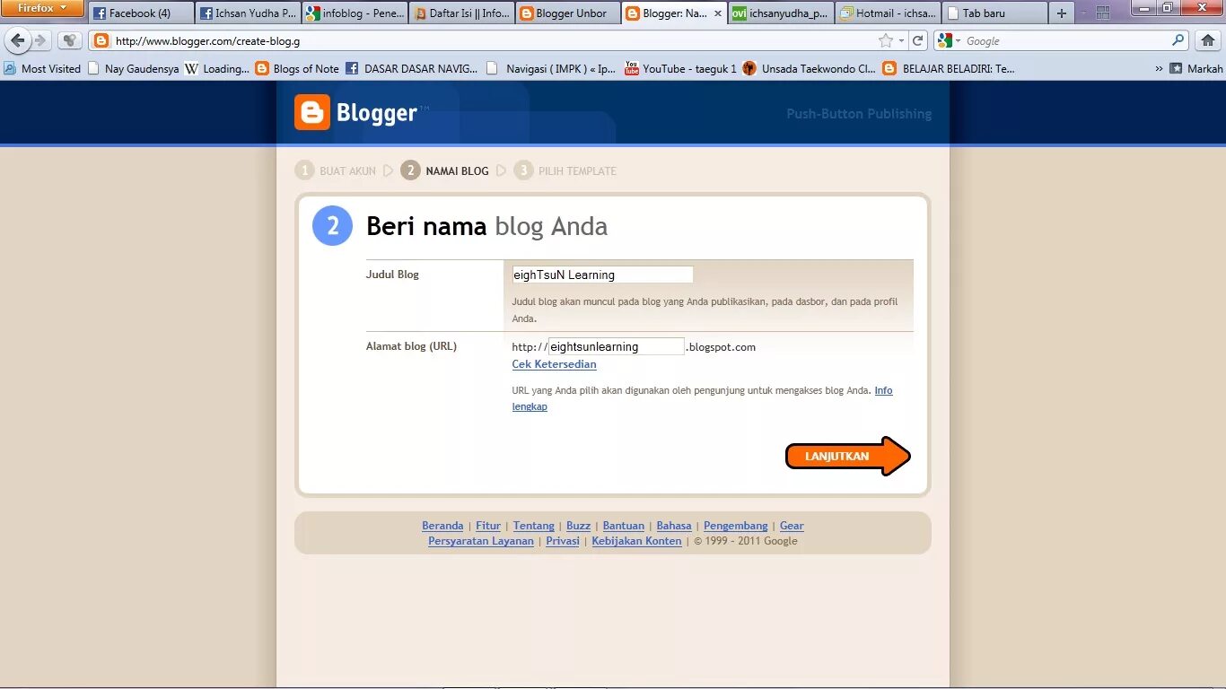Viewport: 1226px width, 689px height.
Task: Open the Fitur footer link
Action: [488, 526]
